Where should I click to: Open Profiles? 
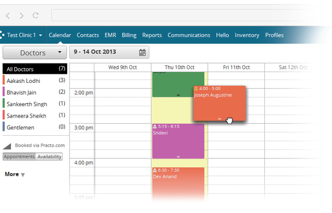pos(274,35)
